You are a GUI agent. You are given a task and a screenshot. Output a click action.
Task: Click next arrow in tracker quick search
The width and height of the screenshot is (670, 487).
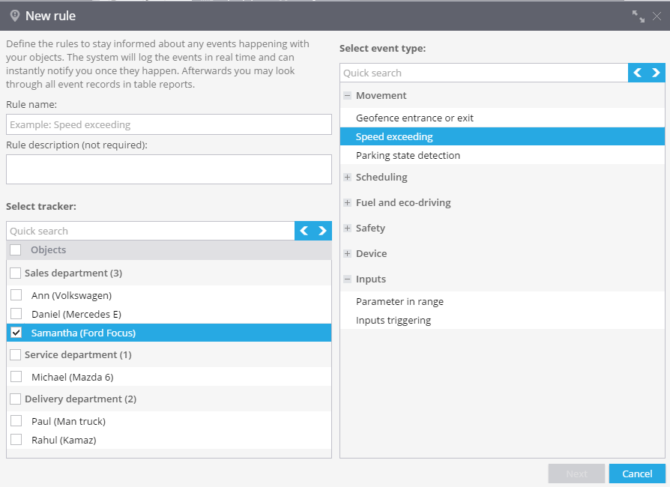[x=322, y=231]
